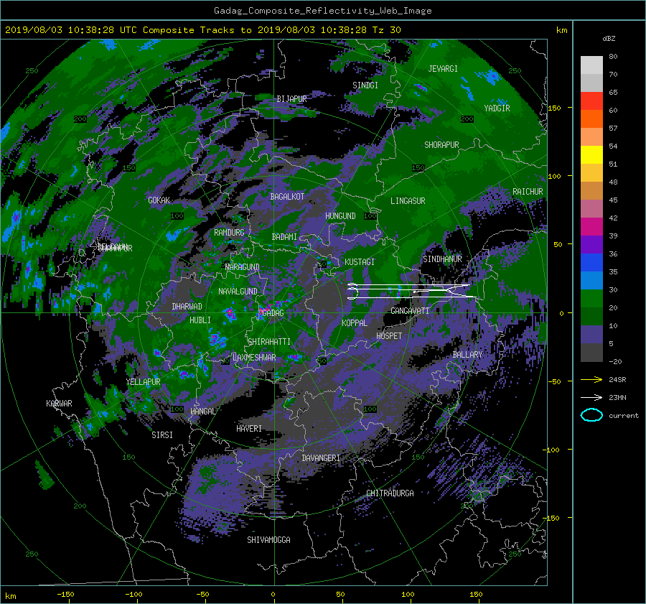Screen dimensions: 646x604
Task: Click the HOSPET city label
Action: click(389, 336)
